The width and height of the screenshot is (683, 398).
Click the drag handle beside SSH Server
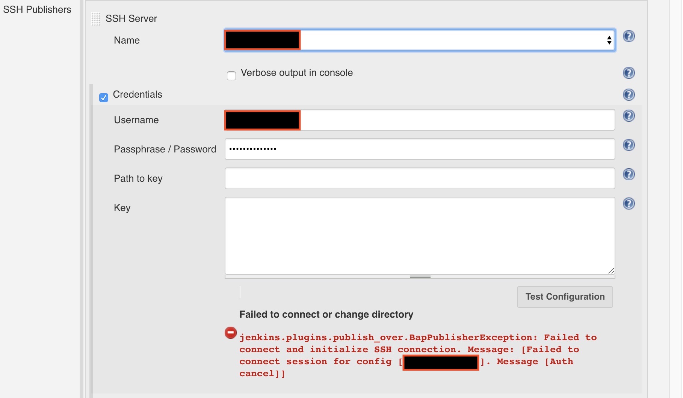coord(96,19)
